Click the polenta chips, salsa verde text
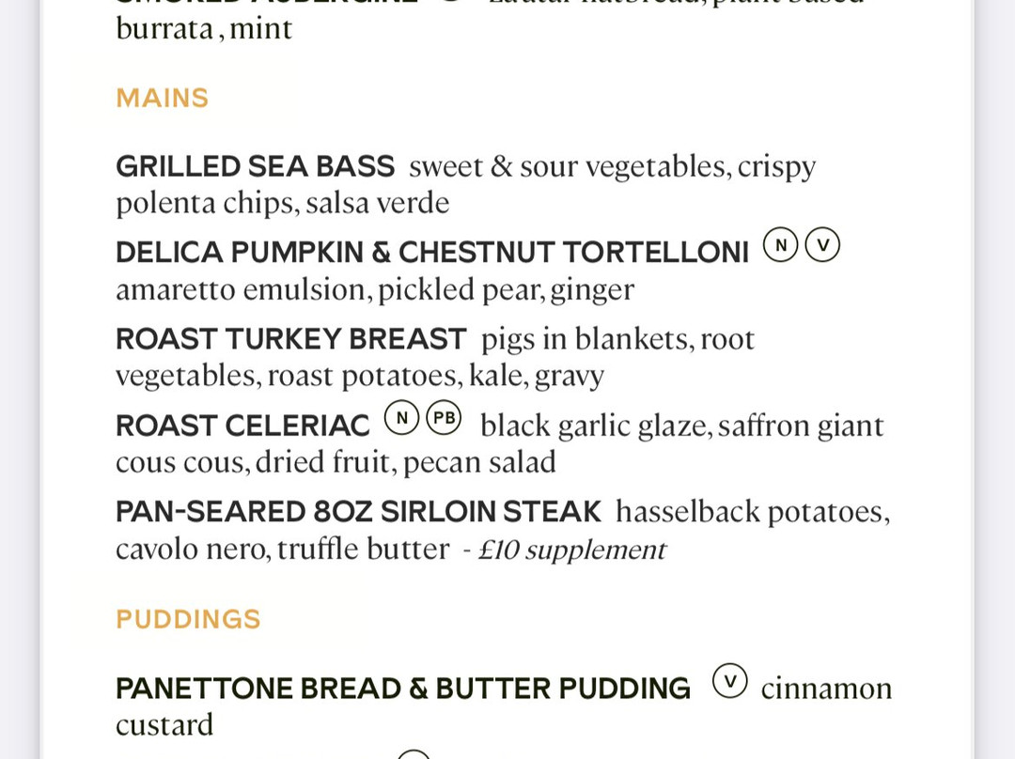1015x759 pixels. pyautogui.click(x=282, y=203)
